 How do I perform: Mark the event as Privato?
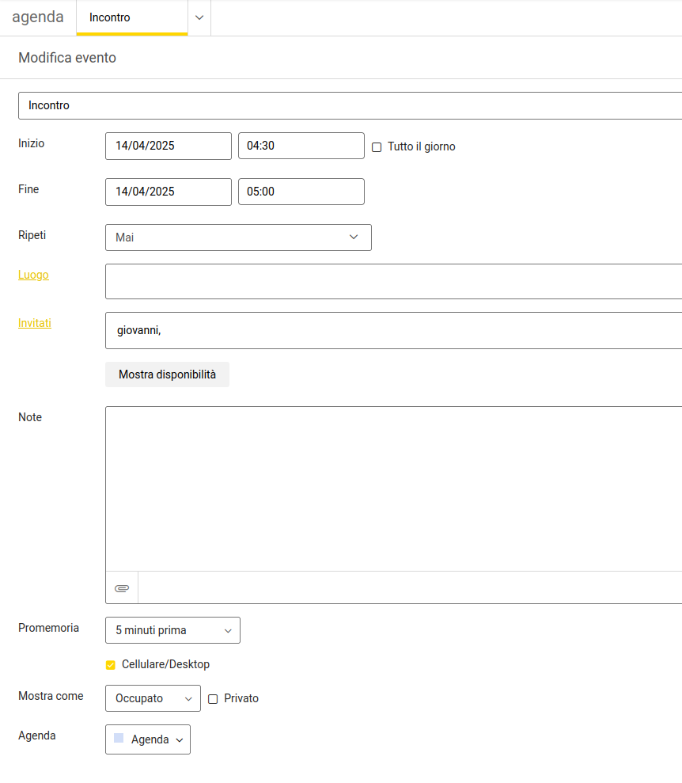click(x=213, y=698)
